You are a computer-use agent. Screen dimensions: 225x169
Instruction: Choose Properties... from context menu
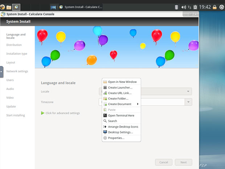tap(121, 138)
